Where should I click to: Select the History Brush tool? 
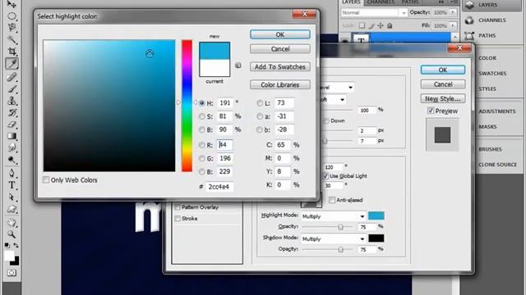[12, 112]
